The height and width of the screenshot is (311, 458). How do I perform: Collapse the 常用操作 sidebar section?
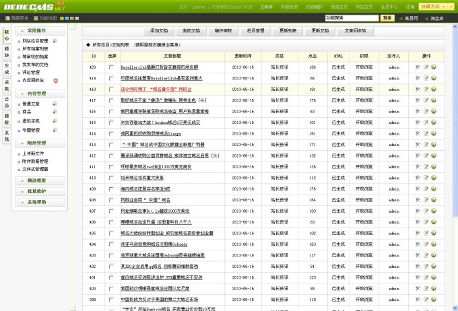pyautogui.click(x=40, y=31)
